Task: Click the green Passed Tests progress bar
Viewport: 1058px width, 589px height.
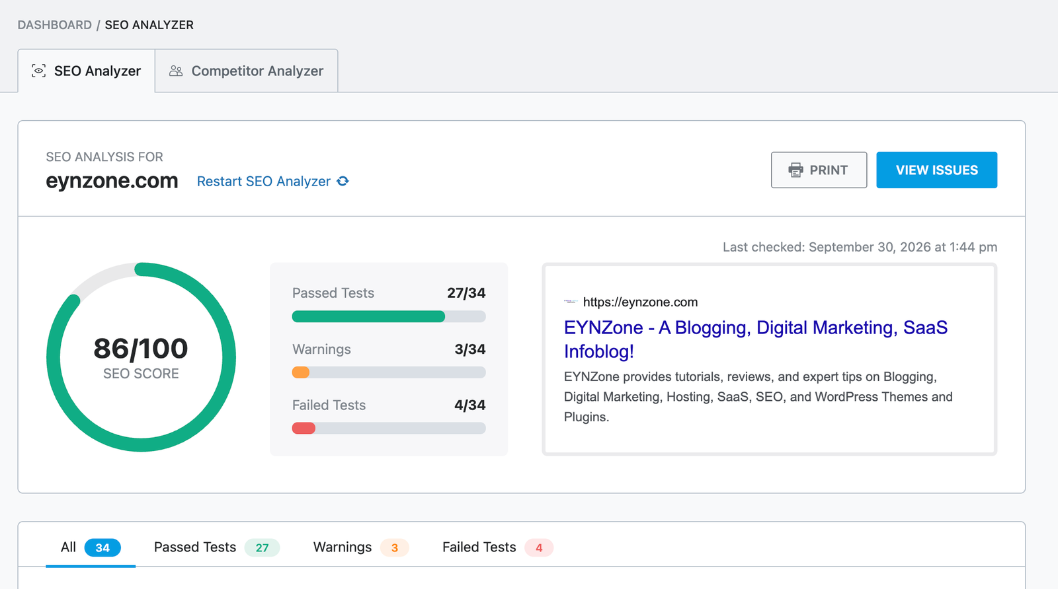Action: [x=368, y=316]
